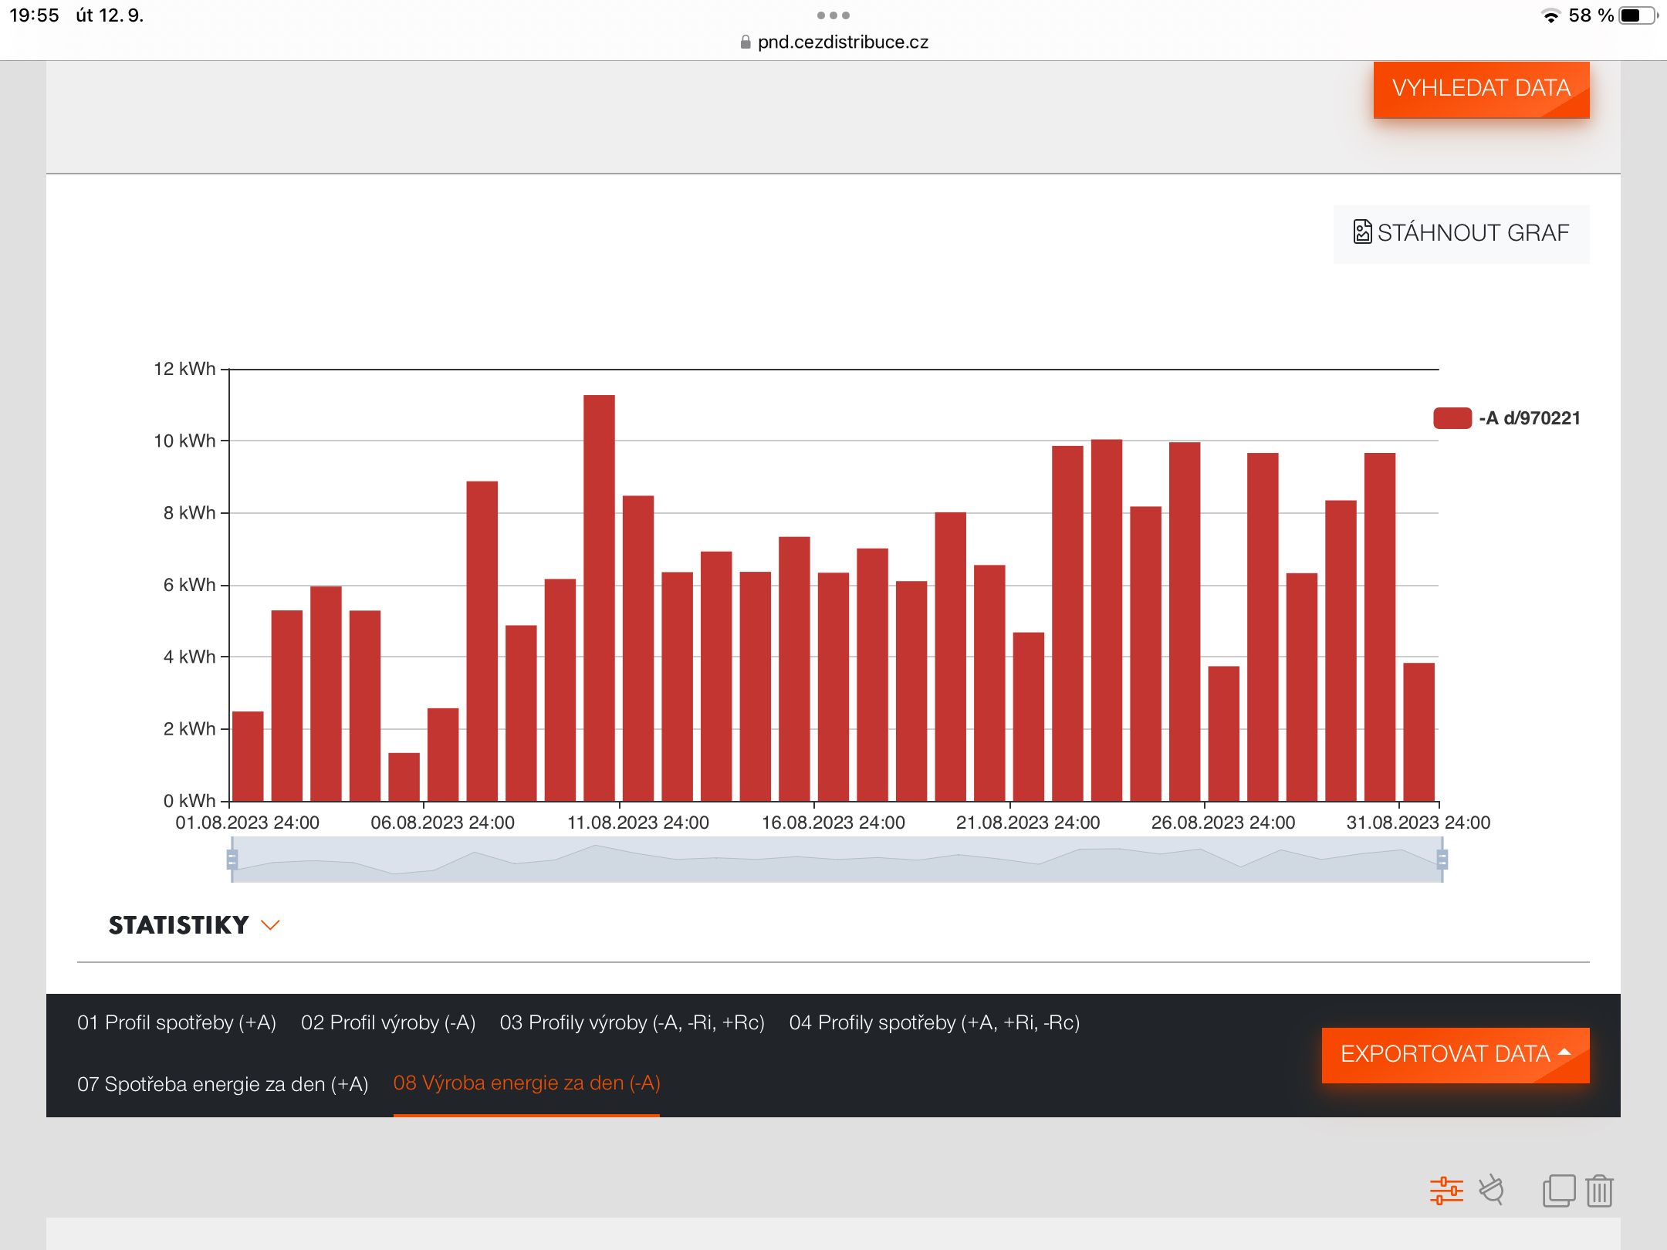Image resolution: width=1667 pixels, height=1250 pixels.
Task: Click the trash bin delete icon
Action: coord(1600,1191)
